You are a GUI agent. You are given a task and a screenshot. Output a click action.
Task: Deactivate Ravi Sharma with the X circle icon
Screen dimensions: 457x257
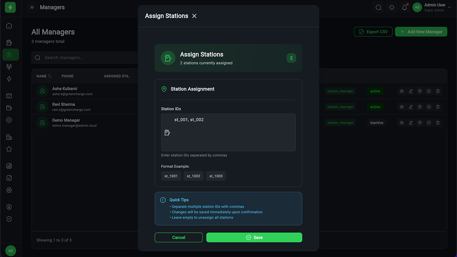click(x=429, y=107)
